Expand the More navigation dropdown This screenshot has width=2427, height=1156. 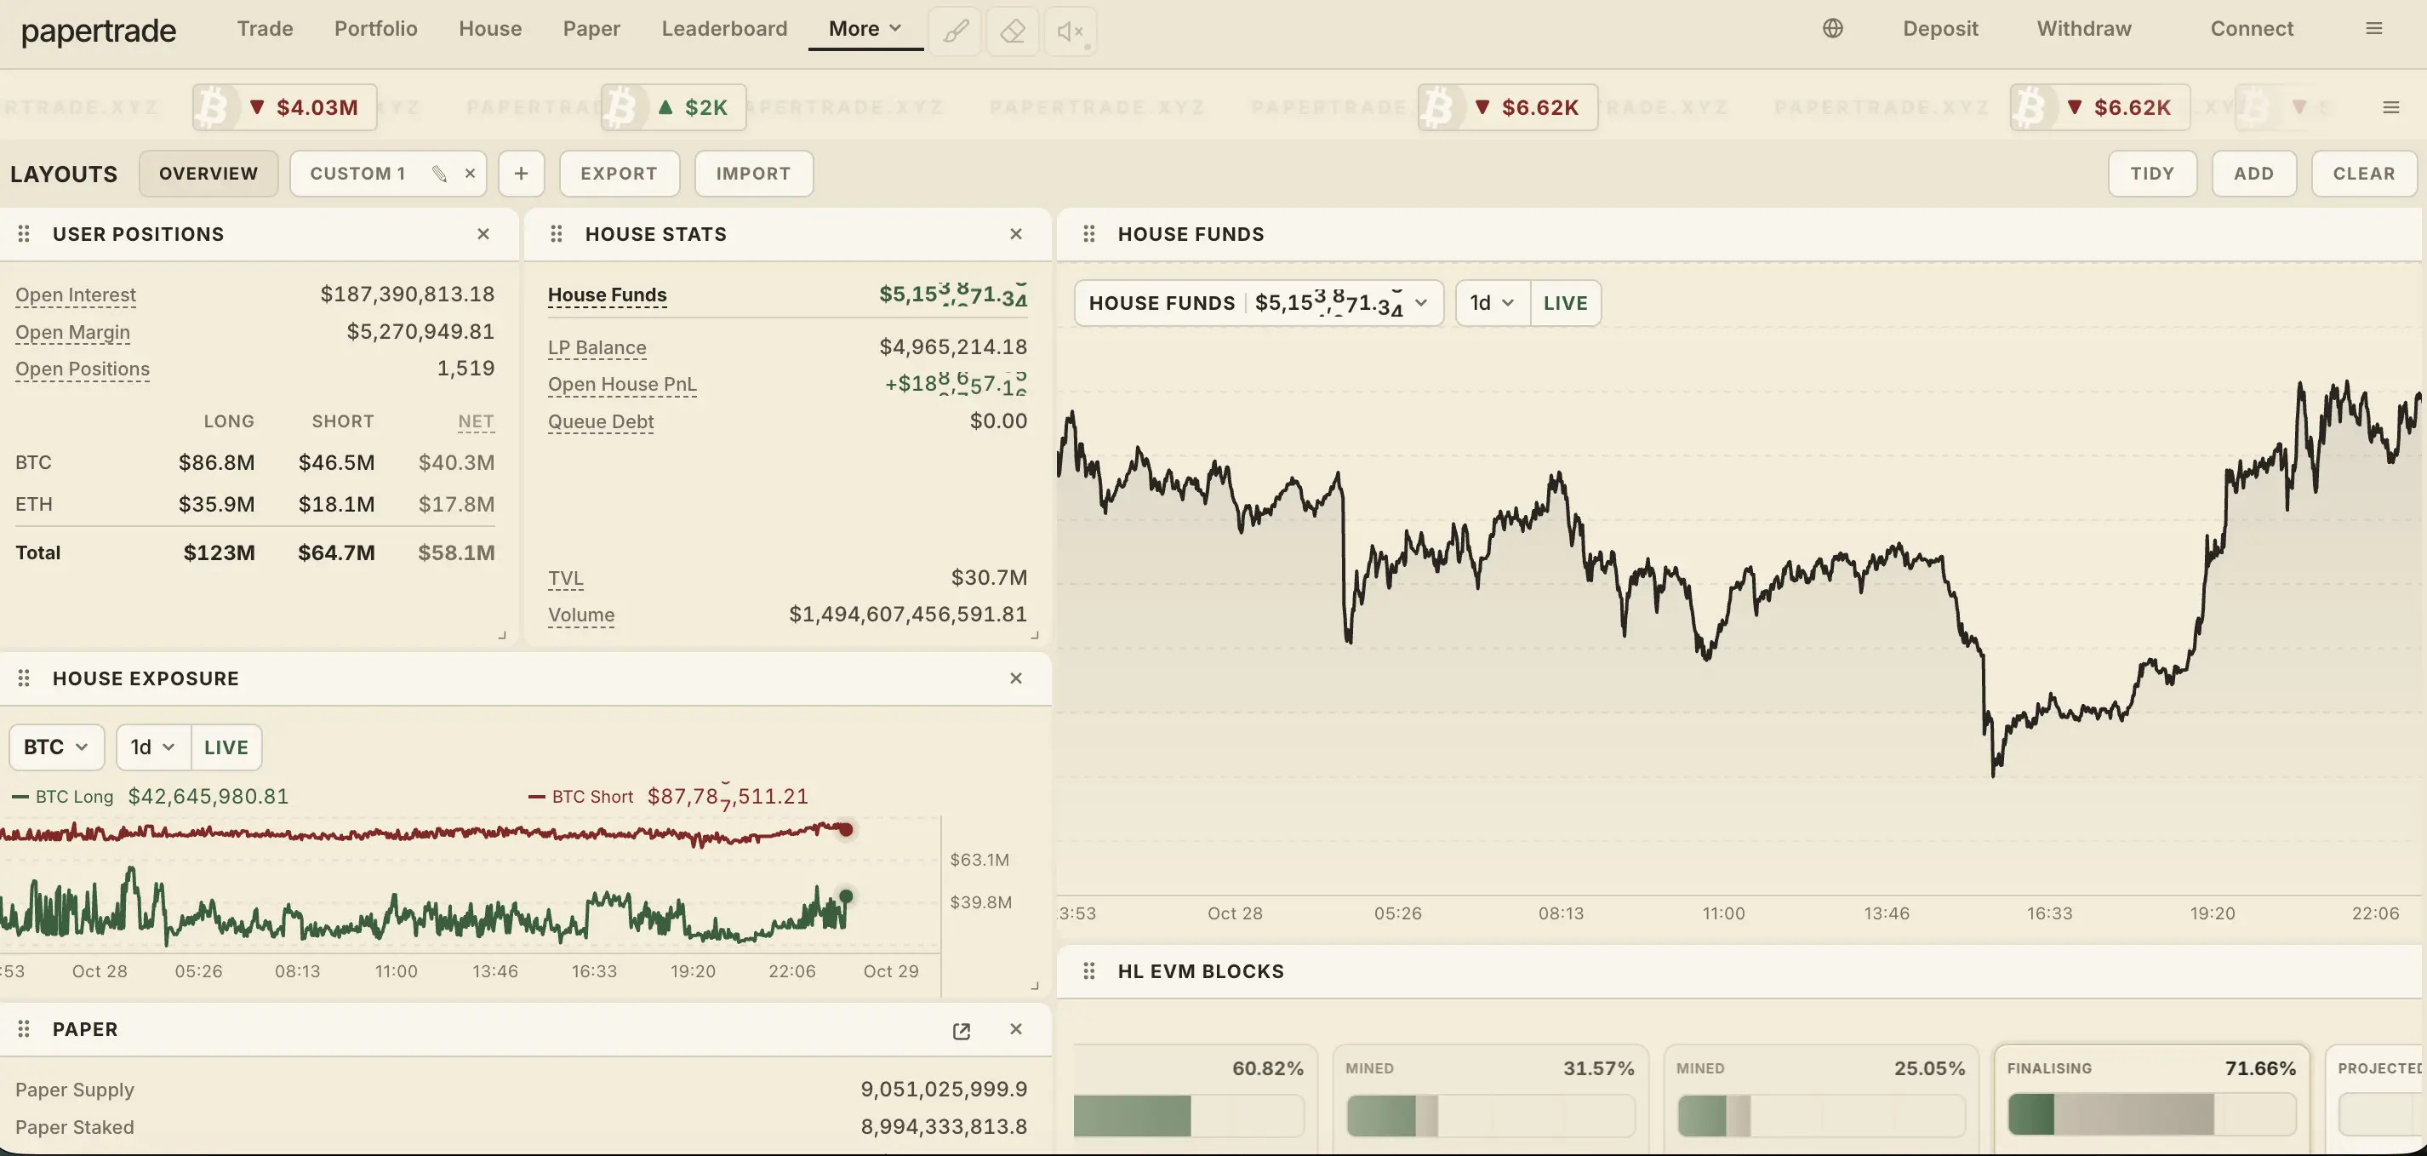pyautogui.click(x=865, y=28)
